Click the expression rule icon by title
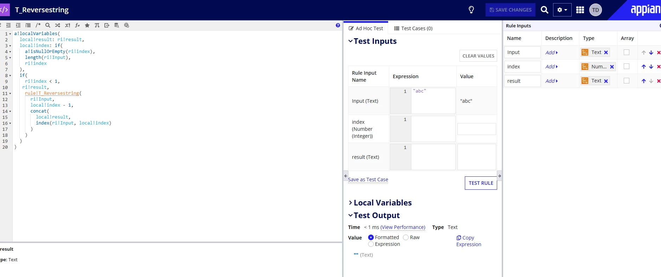661x277 pixels. point(5,10)
